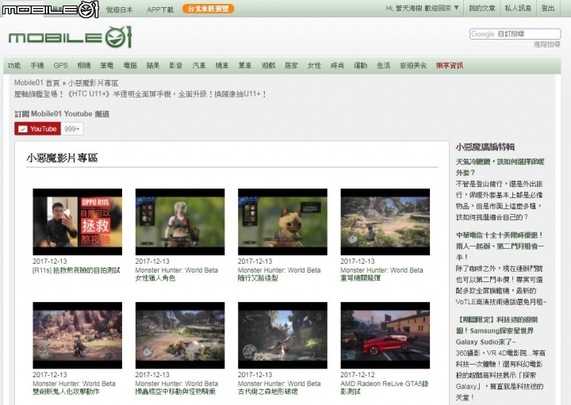Screen dimensions: 571x405
Task: Select the 功能 navigation item
Action: tap(14, 66)
